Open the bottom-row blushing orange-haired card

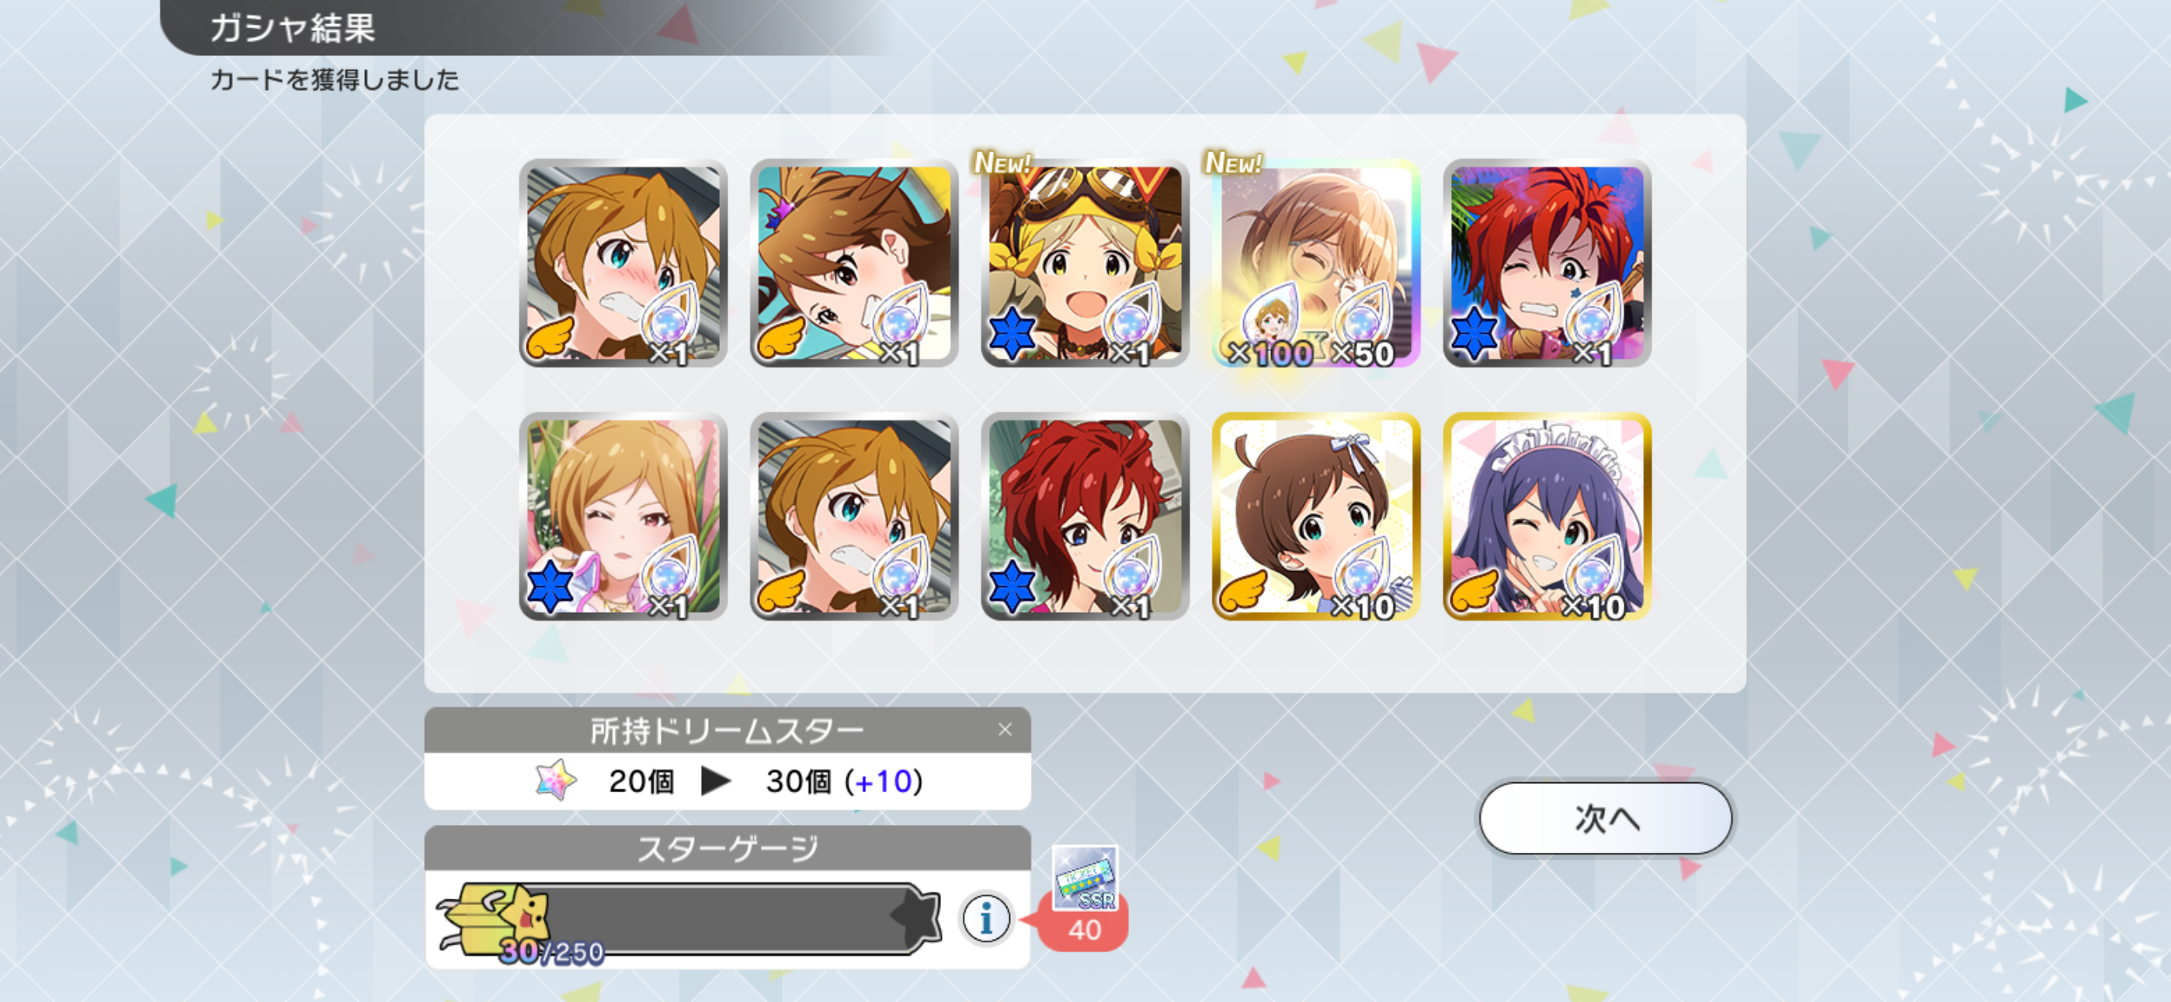[854, 517]
